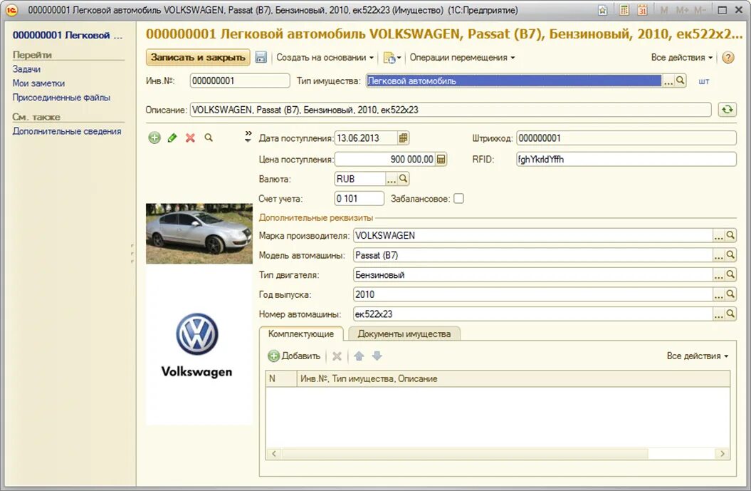
Task: Click the silver car photo thumbnail
Action: pyautogui.click(x=199, y=234)
